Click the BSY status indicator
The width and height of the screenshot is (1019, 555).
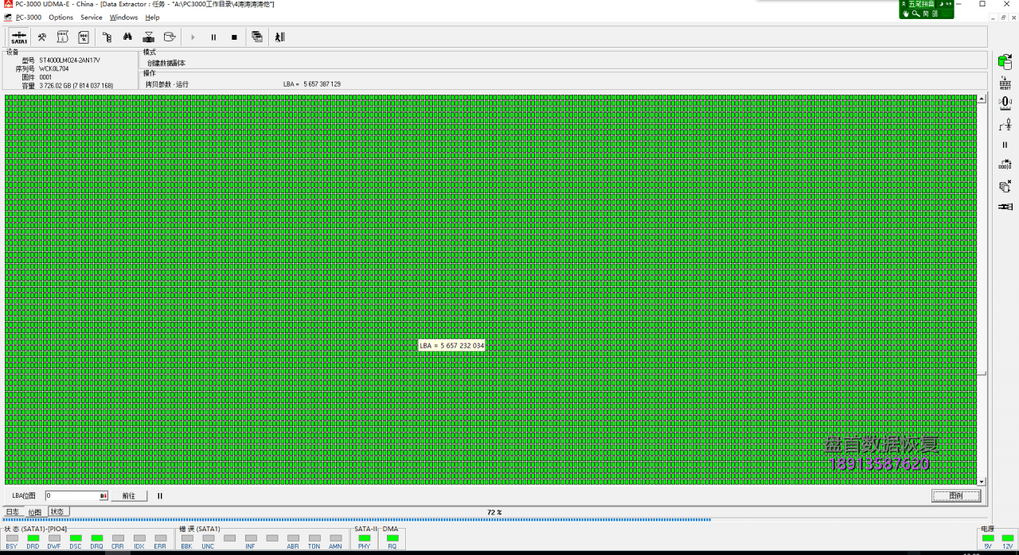[12, 538]
